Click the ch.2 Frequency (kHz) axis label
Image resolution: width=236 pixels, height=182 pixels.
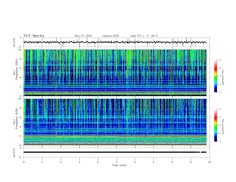pyautogui.click(x=15, y=118)
